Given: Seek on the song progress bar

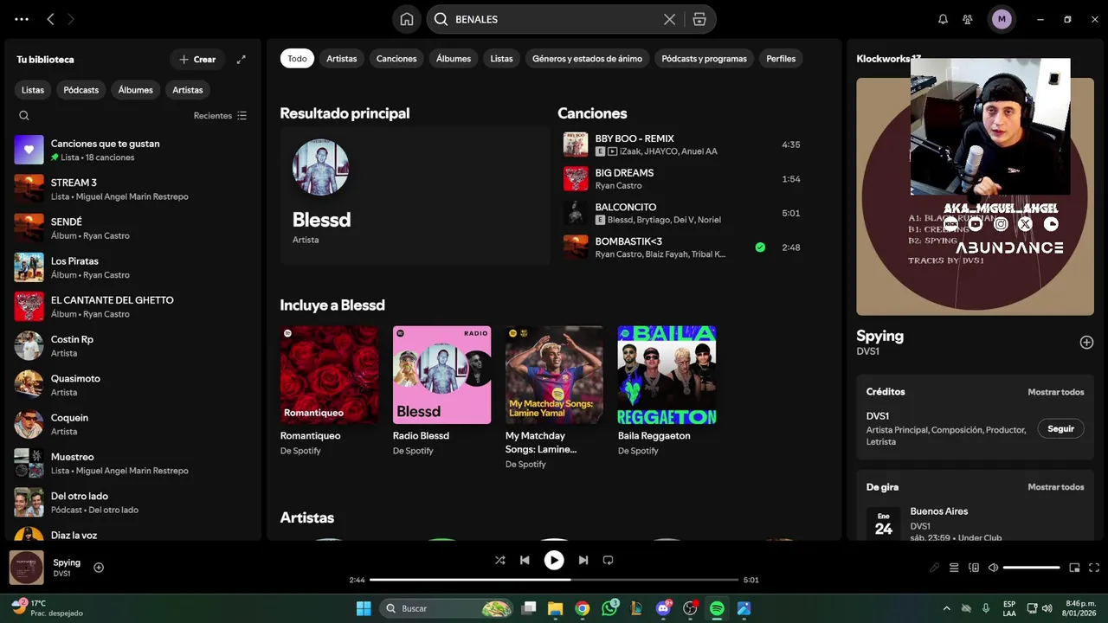Looking at the screenshot, I should click(x=554, y=580).
